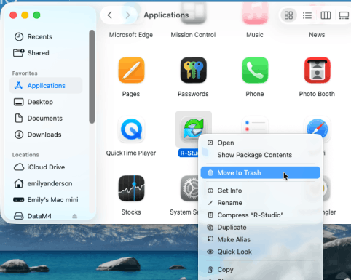Select Applications in the sidebar

[46, 86]
